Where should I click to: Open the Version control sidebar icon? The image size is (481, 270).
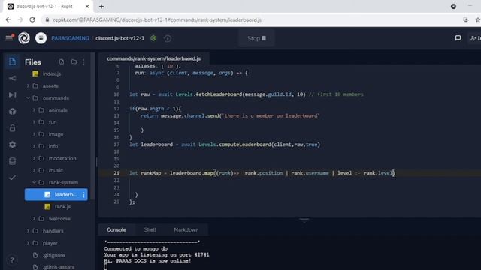pyautogui.click(x=12, y=78)
